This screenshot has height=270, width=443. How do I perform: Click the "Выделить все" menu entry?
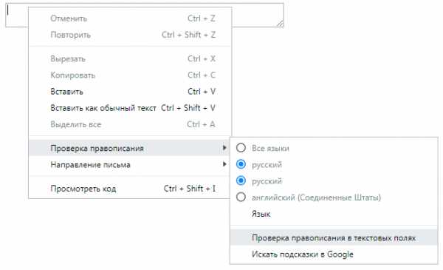click(x=130, y=124)
